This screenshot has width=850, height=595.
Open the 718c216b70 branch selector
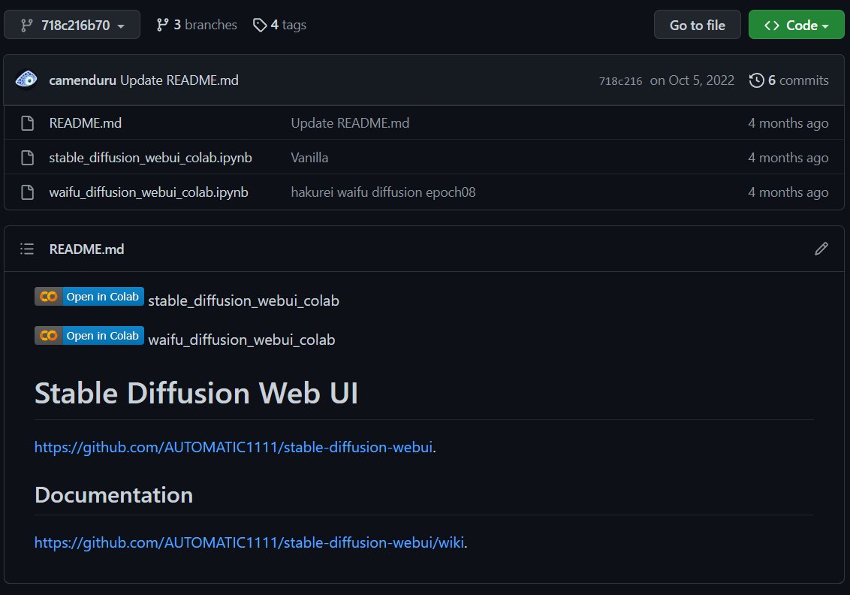click(72, 24)
